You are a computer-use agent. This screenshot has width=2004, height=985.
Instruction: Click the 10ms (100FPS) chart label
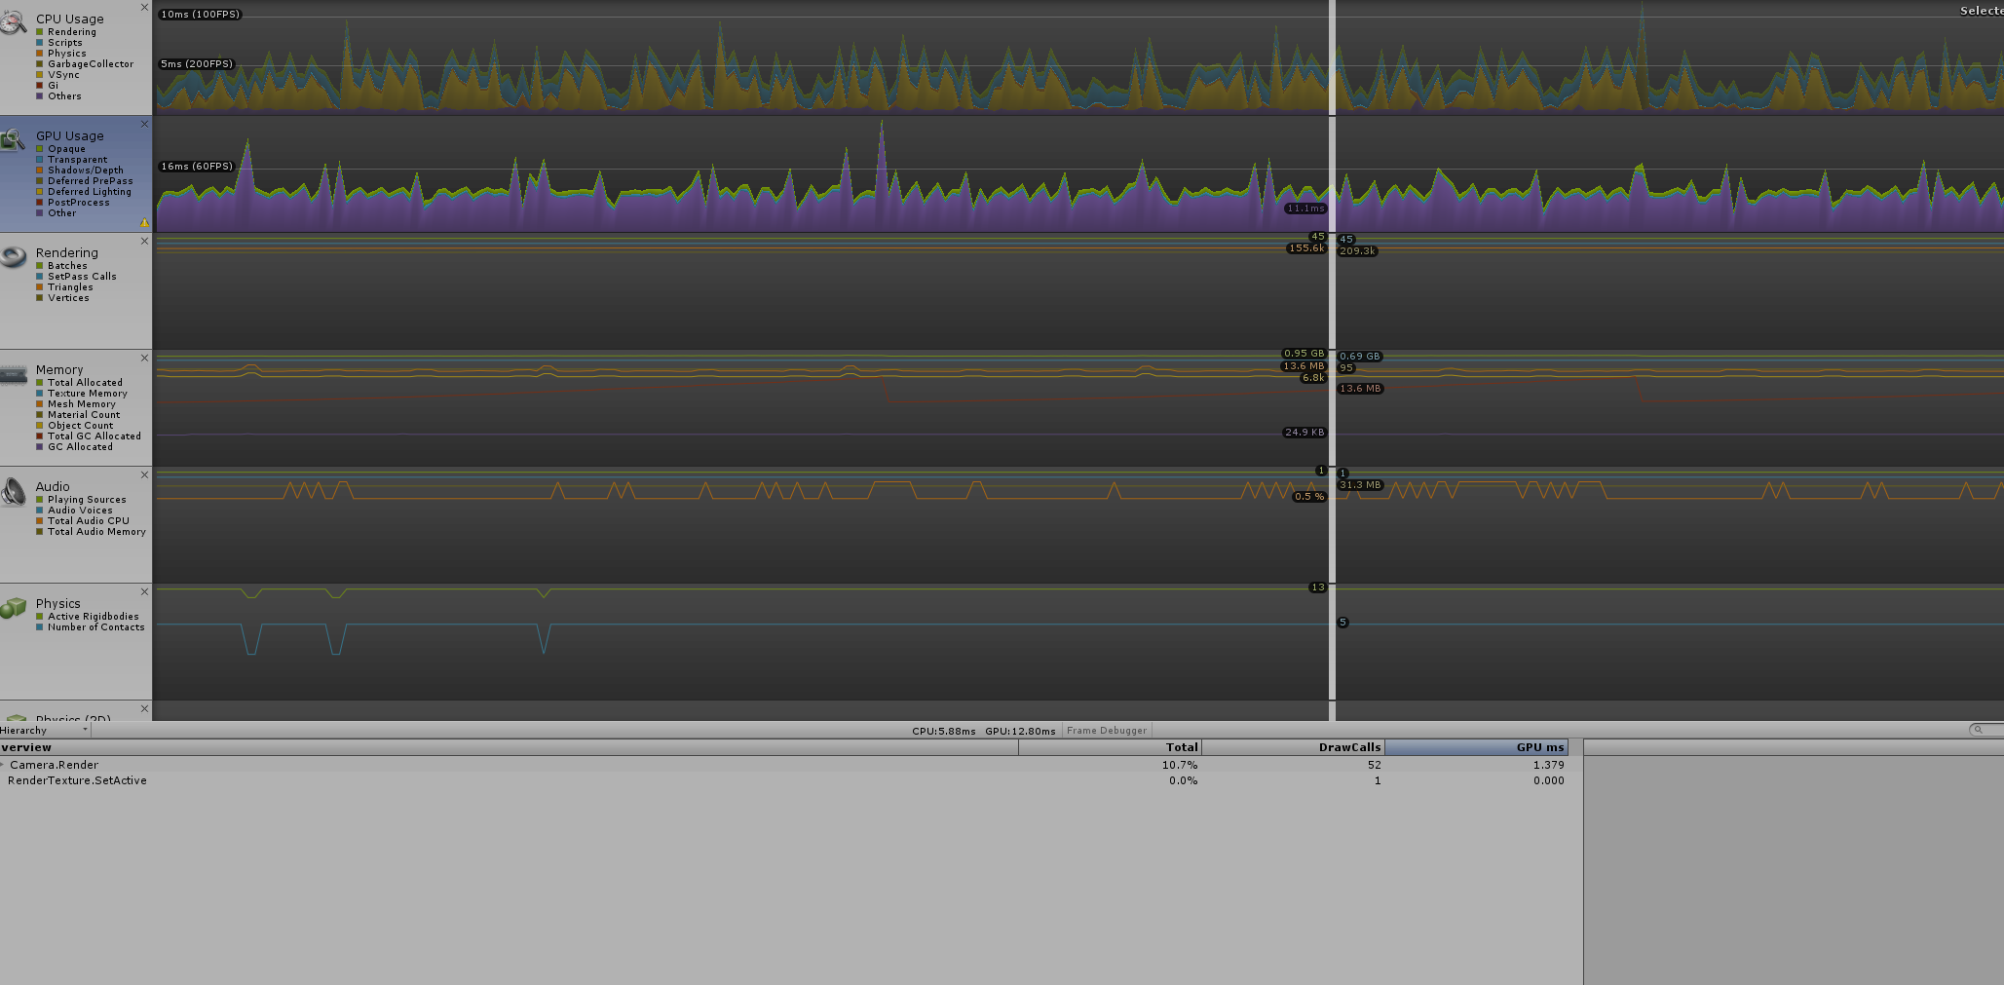coord(201,15)
